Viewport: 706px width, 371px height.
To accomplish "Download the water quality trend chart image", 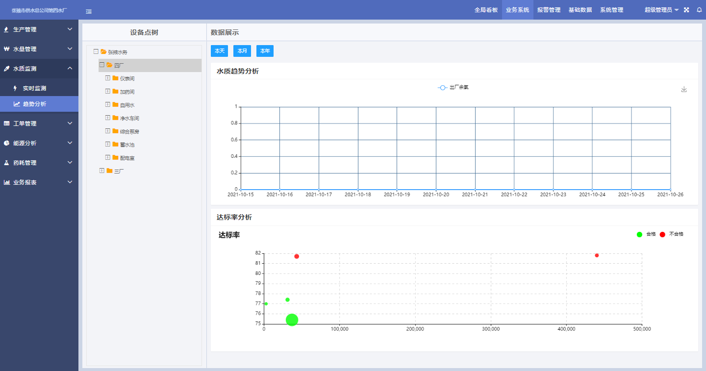I will 684,89.
